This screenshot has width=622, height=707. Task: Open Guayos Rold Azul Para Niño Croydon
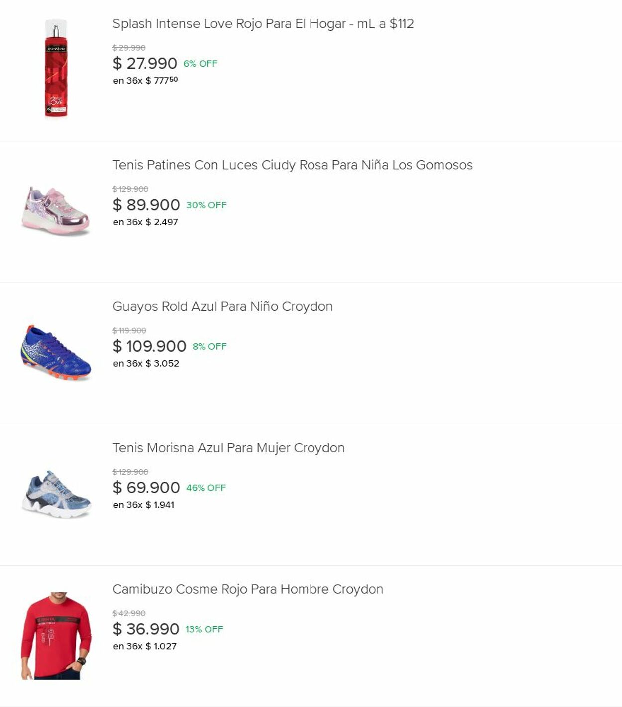pos(222,307)
